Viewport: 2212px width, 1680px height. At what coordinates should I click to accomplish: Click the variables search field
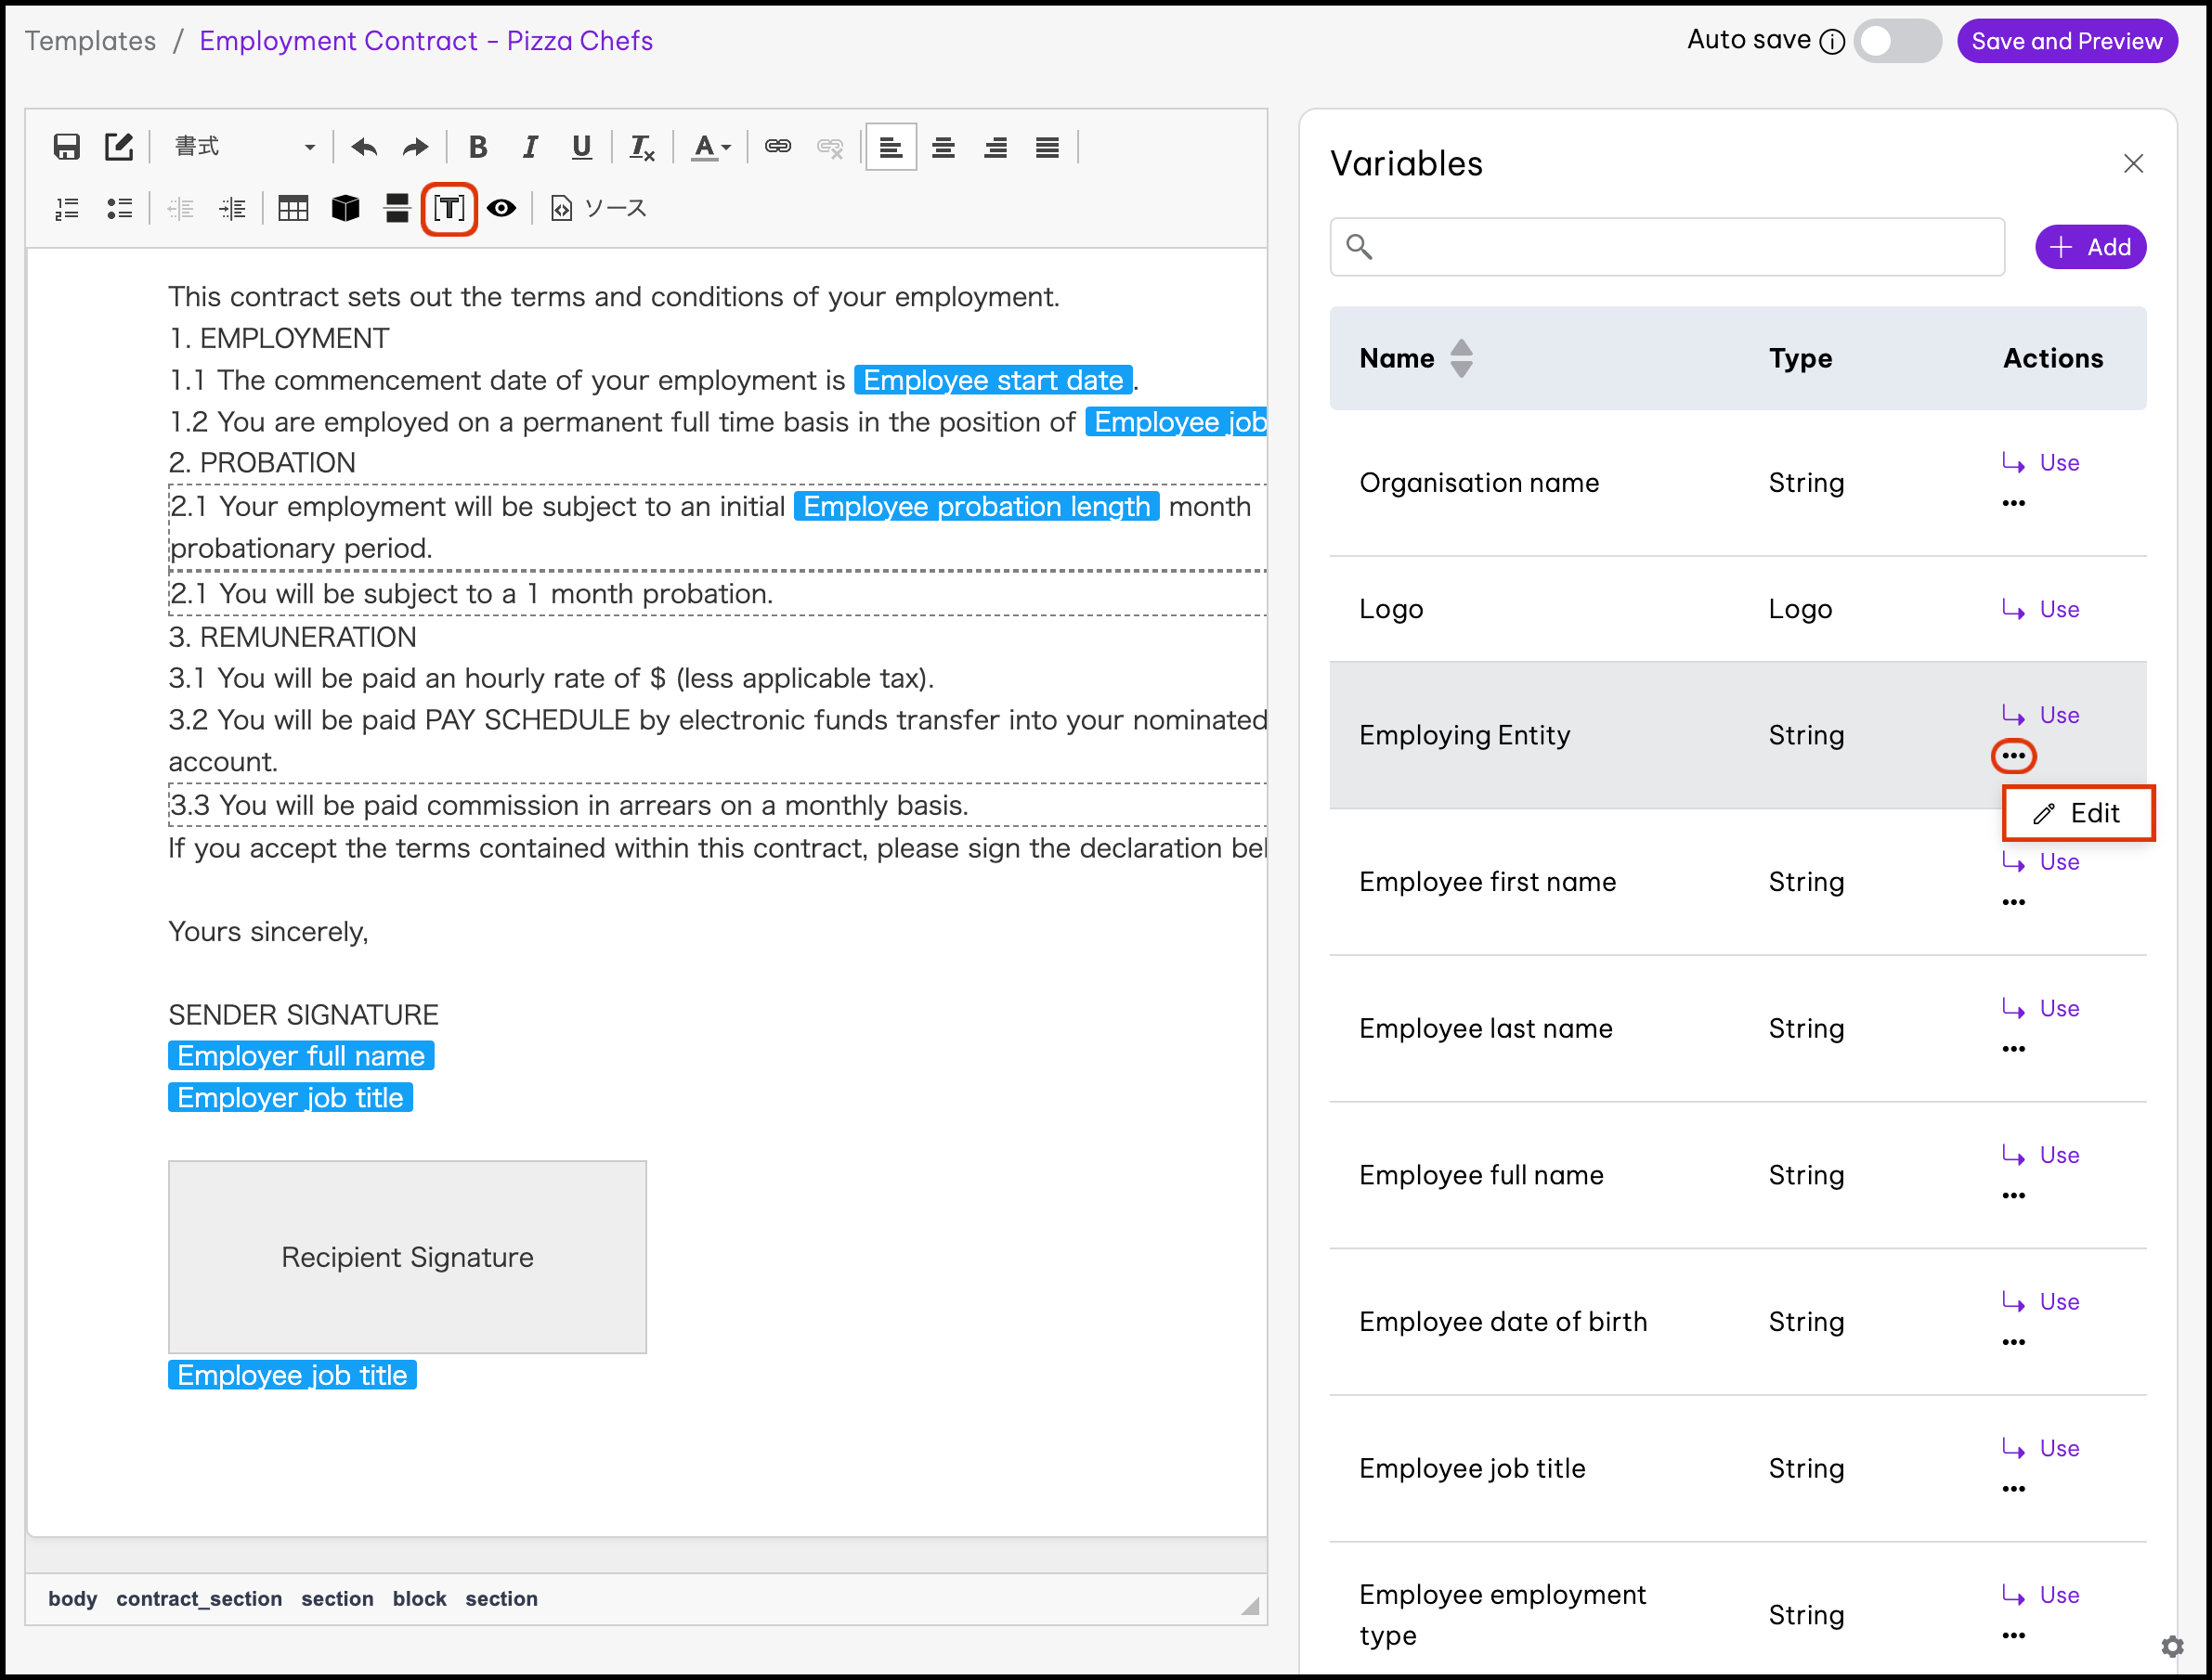click(x=1667, y=247)
